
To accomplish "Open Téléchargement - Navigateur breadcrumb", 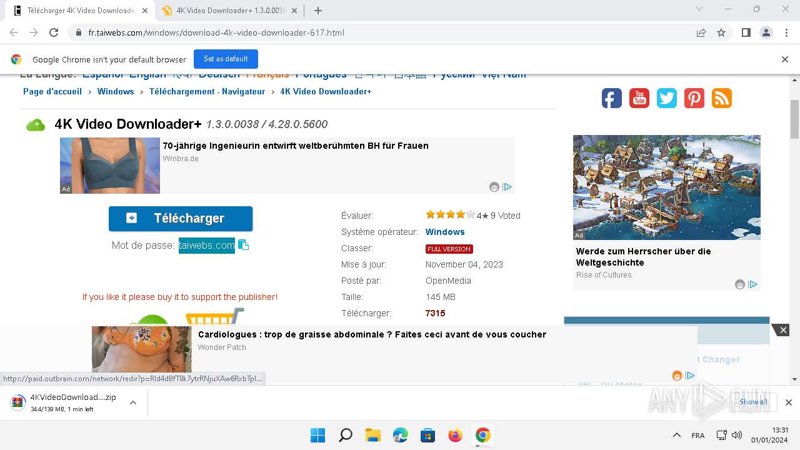I will 207,91.
